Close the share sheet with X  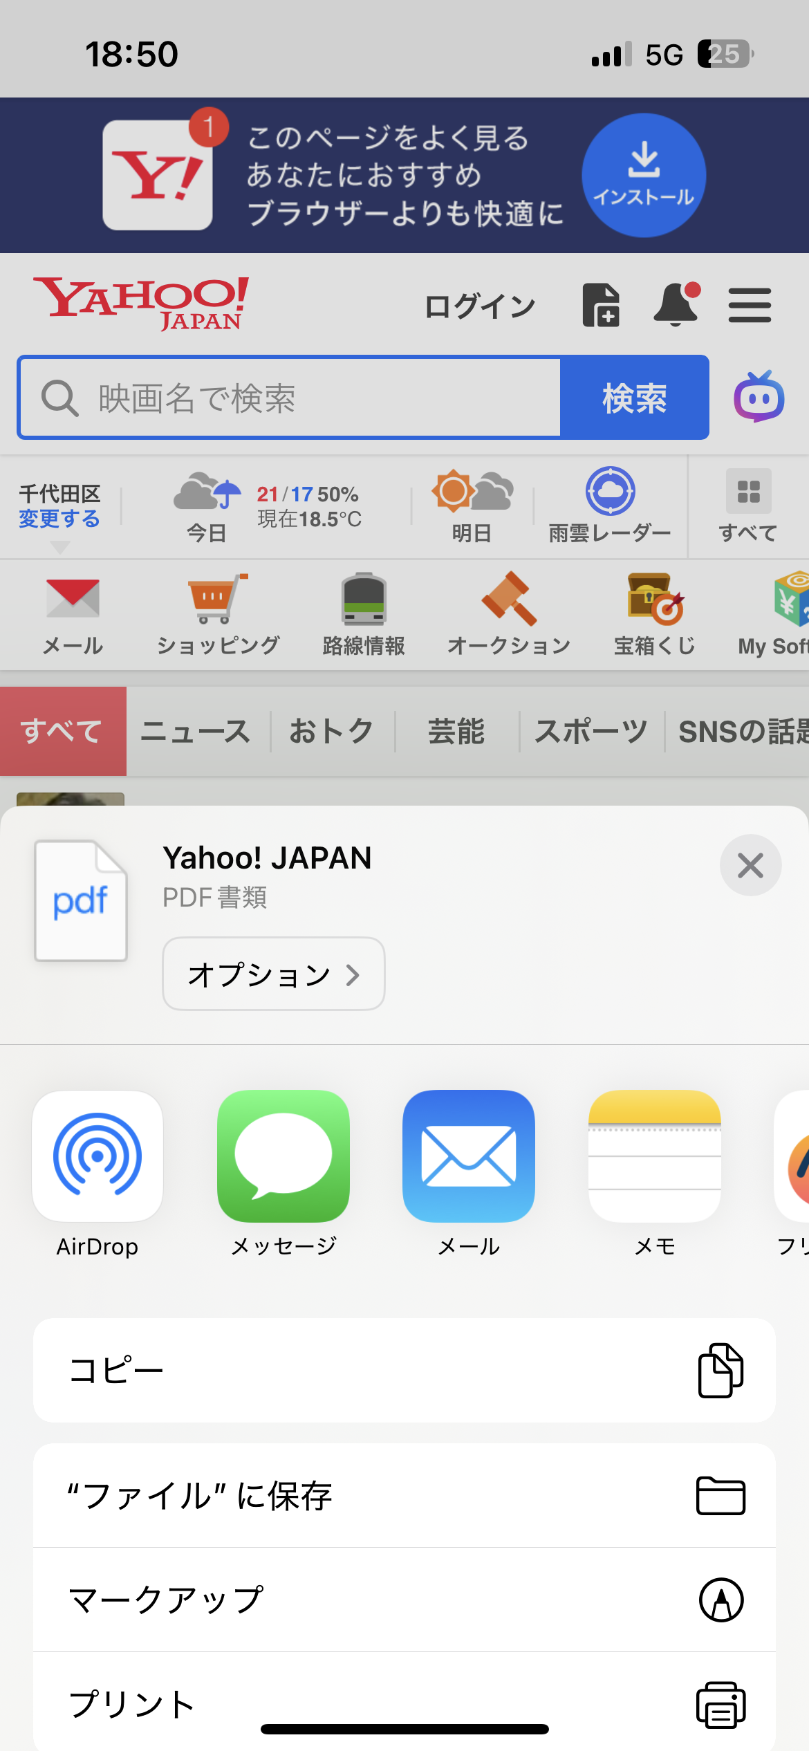(750, 865)
